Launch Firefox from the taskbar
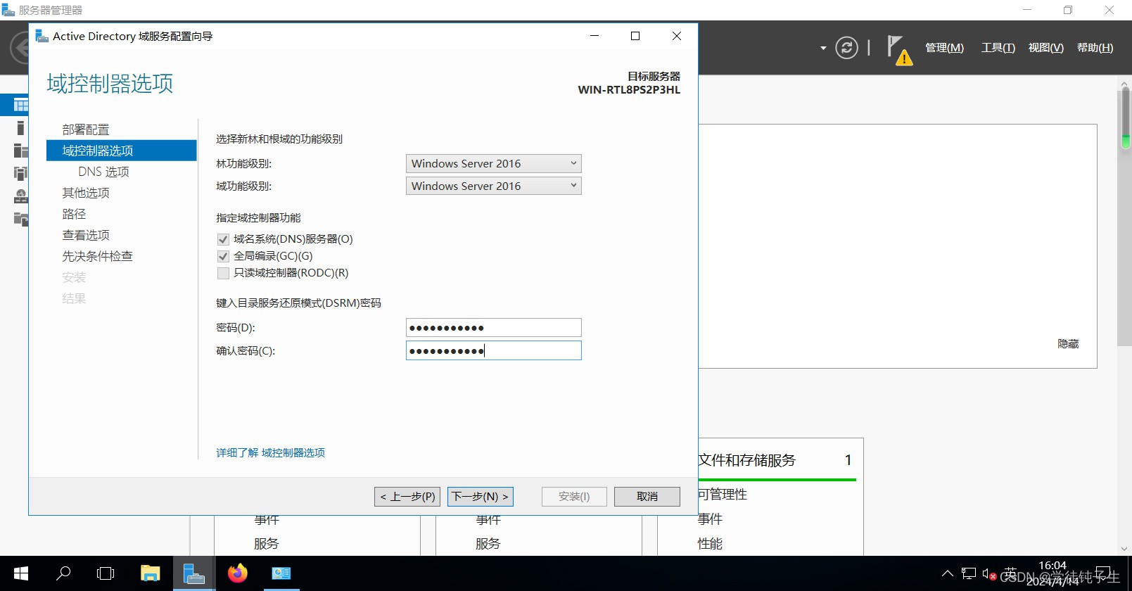This screenshot has height=591, width=1132. point(238,573)
